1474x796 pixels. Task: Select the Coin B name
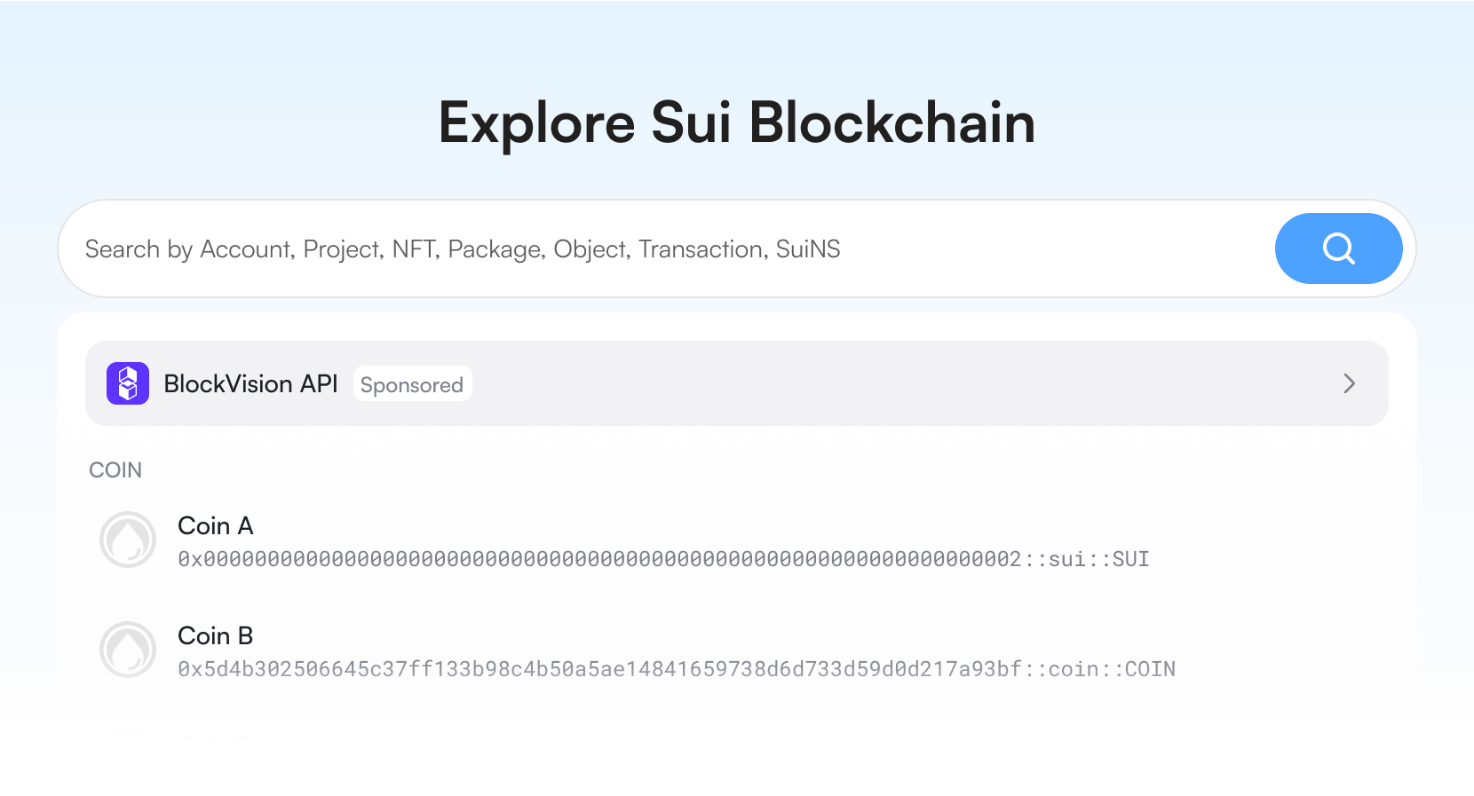[216, 635]
